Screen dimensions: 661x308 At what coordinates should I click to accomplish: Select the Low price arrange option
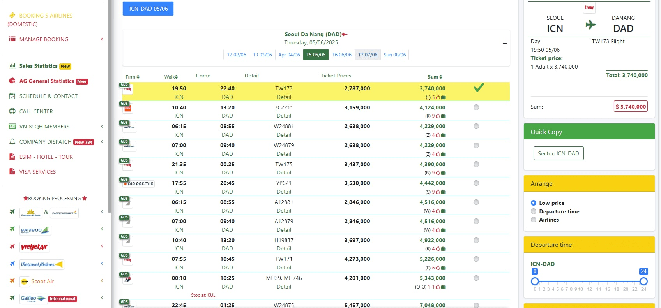[x=534, y=203]
